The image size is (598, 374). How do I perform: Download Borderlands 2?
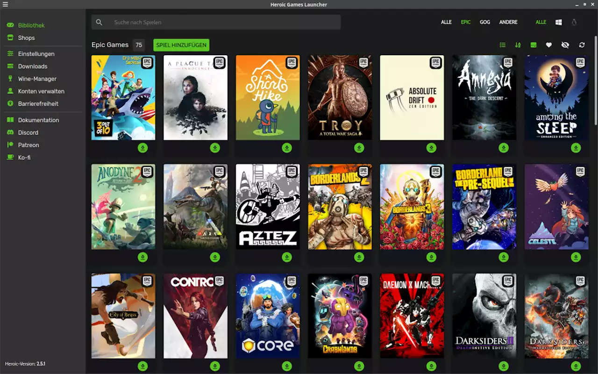point(359,257)
